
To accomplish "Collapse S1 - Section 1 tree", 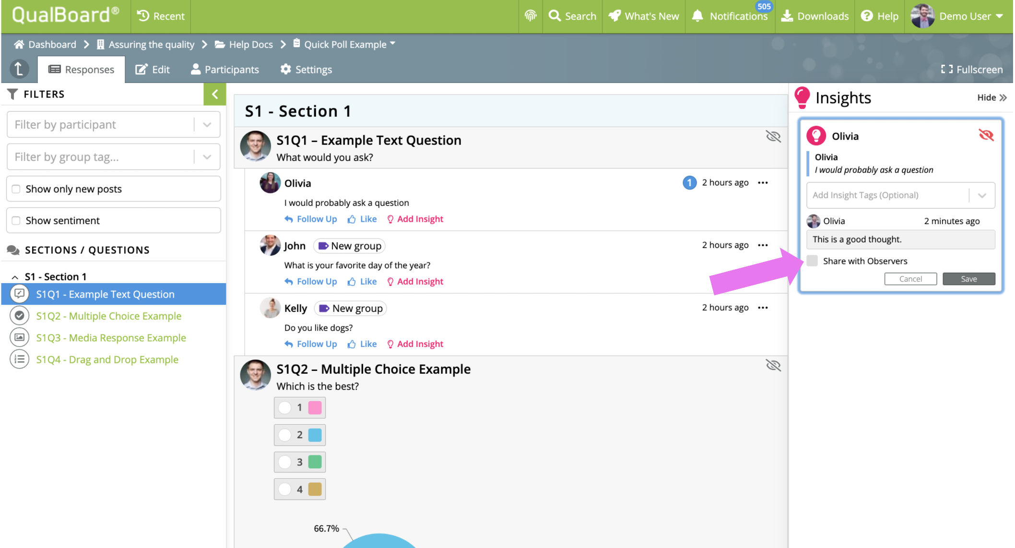I will click(x=15, y=277).
